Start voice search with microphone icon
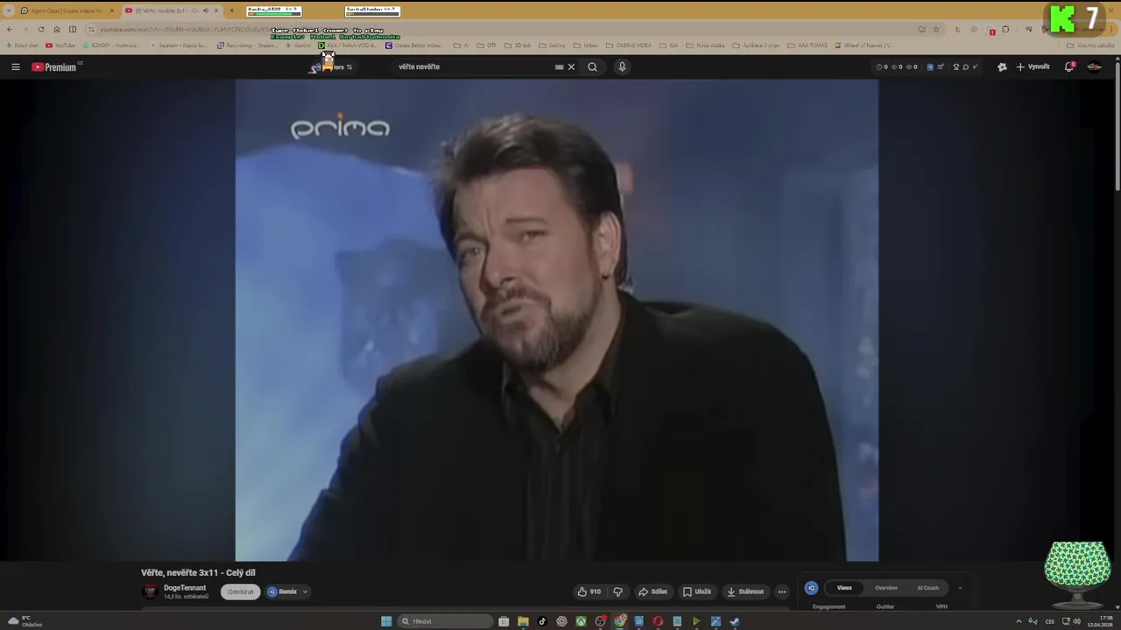 [x=622, y=66]
